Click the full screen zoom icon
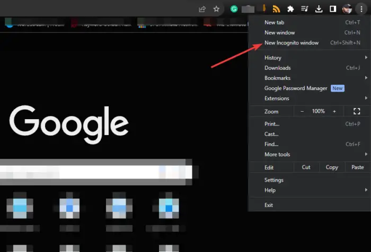 pos(357,111)
